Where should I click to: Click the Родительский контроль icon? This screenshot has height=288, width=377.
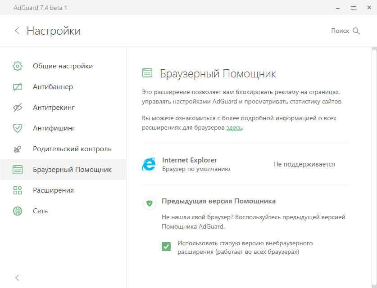pos(18,149)
